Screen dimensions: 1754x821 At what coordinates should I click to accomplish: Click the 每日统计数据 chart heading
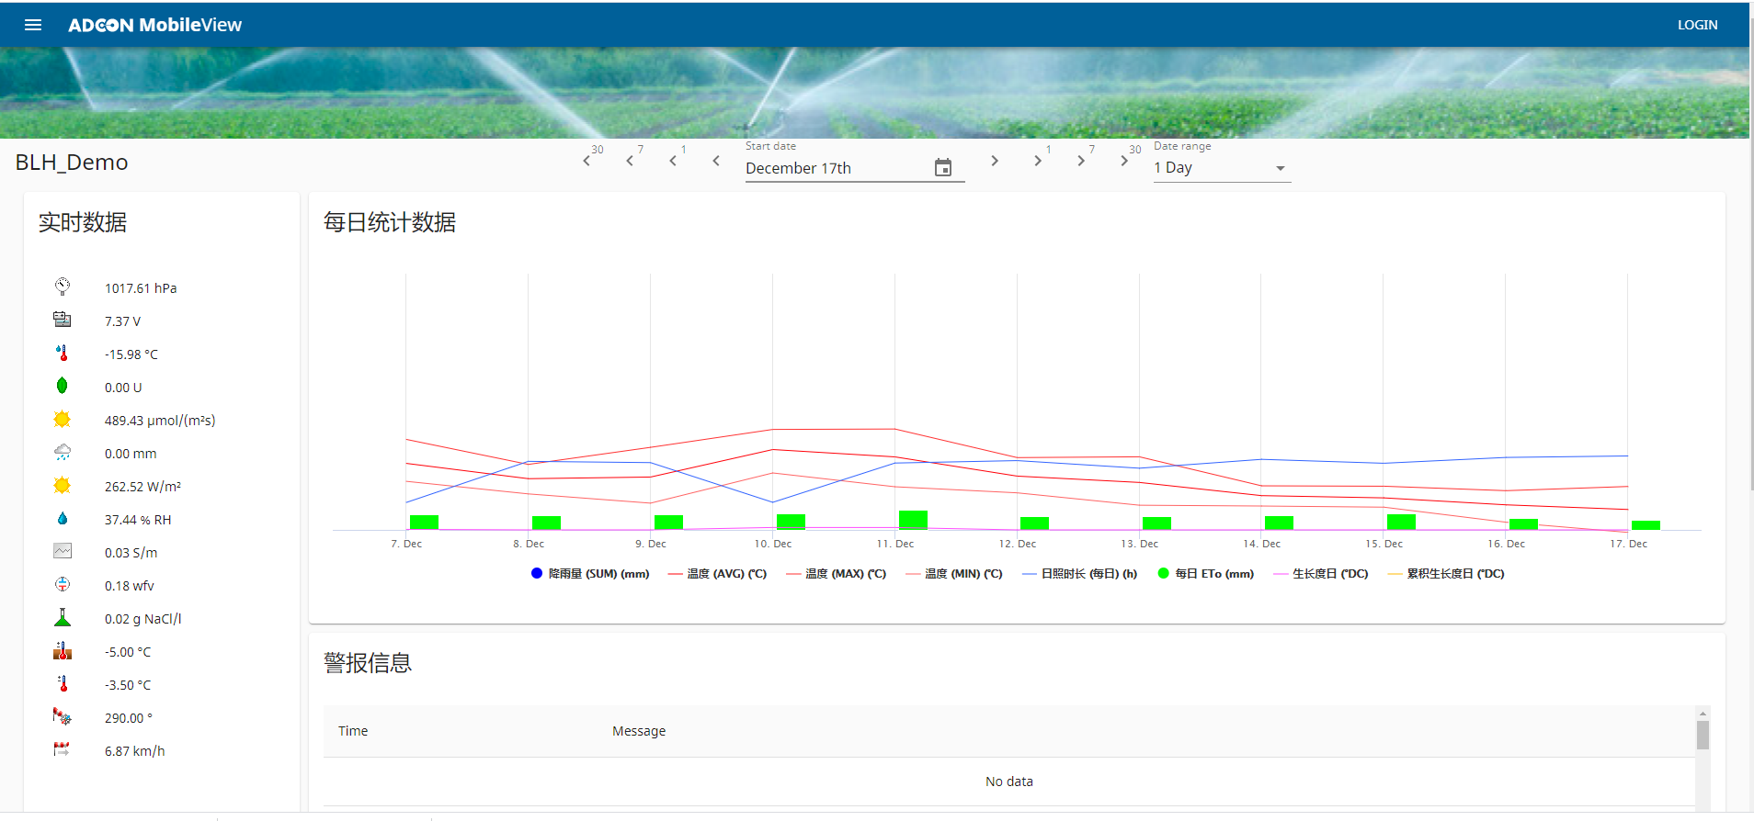point(390,222)
